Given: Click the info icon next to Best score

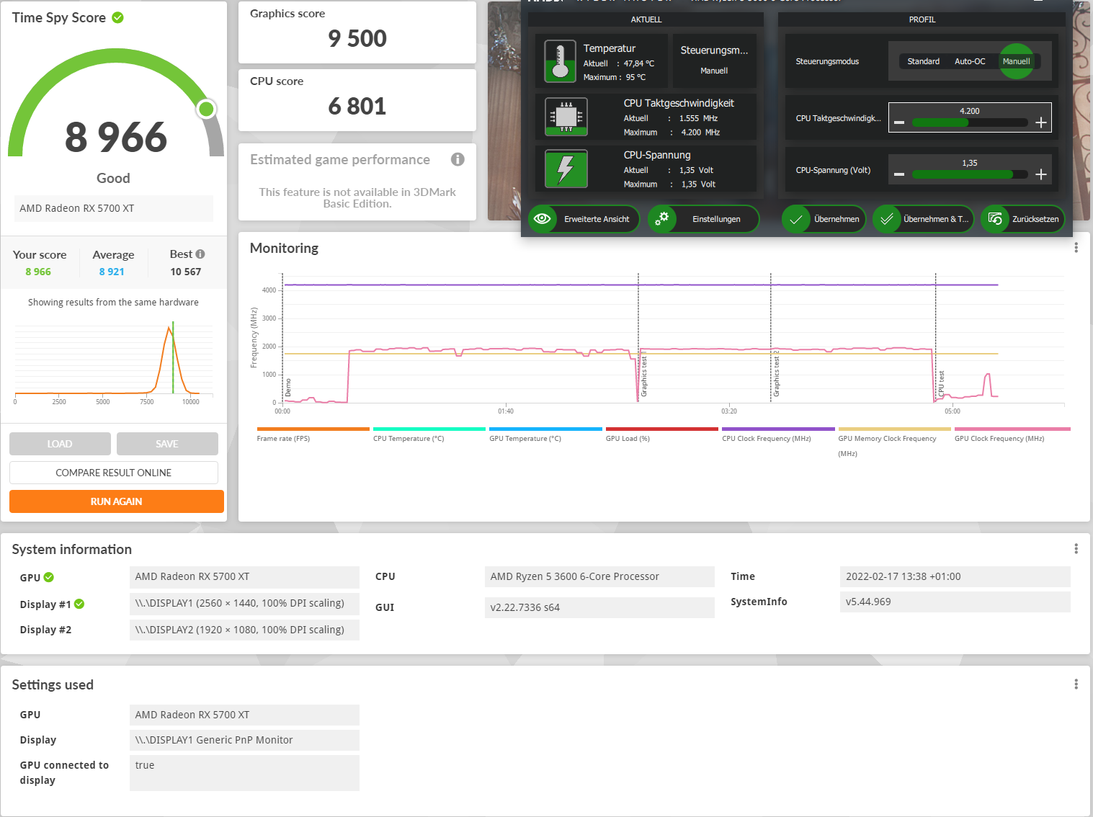Looking at the screenshot, I should (200, 254).
